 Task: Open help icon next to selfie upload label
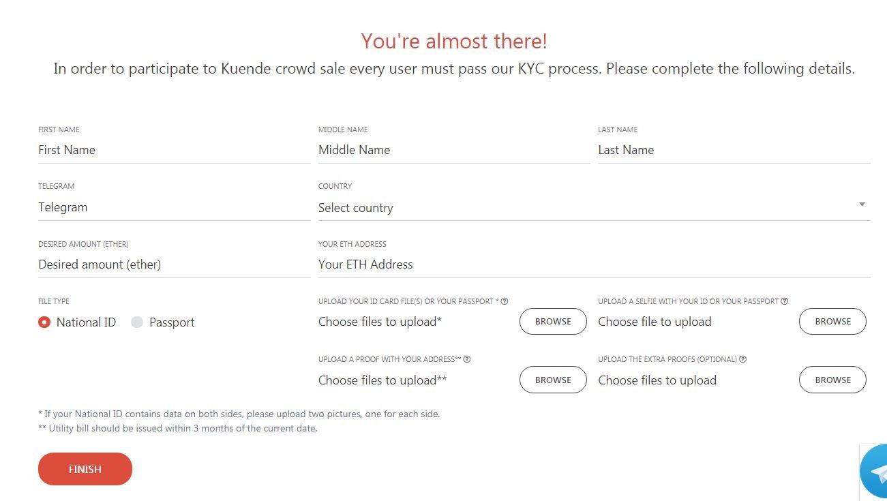tap(785, 301)
